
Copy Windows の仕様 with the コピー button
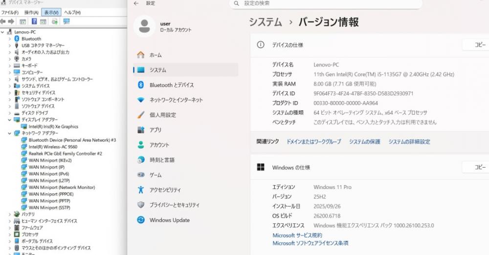pos(477,168)
